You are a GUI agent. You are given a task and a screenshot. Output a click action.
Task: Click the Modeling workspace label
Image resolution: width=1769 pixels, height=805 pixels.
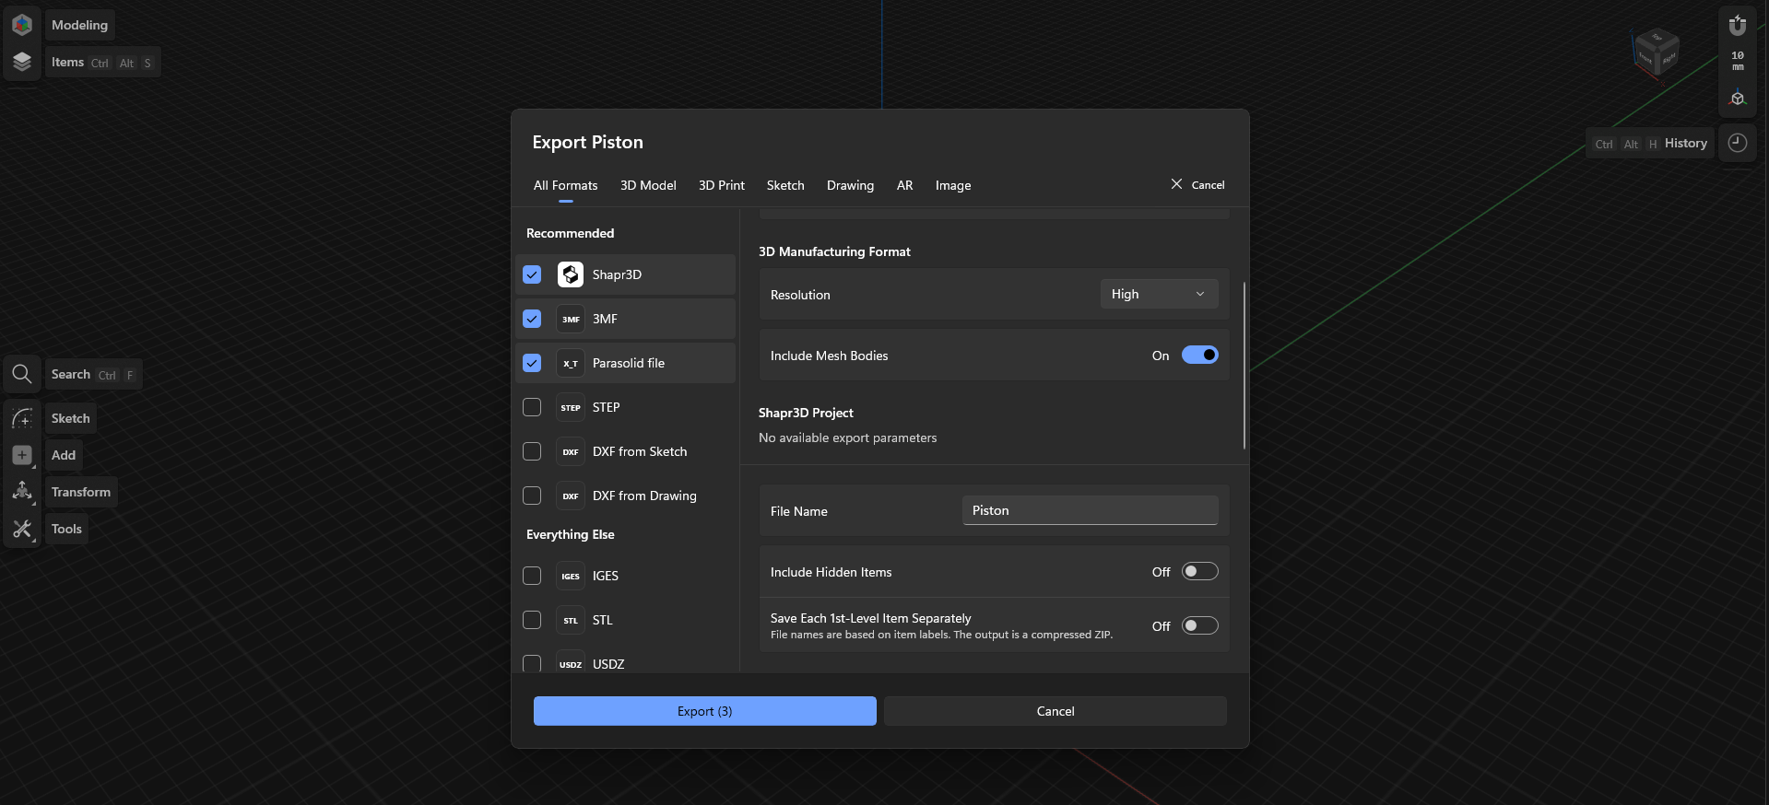[x=79, y=25]
